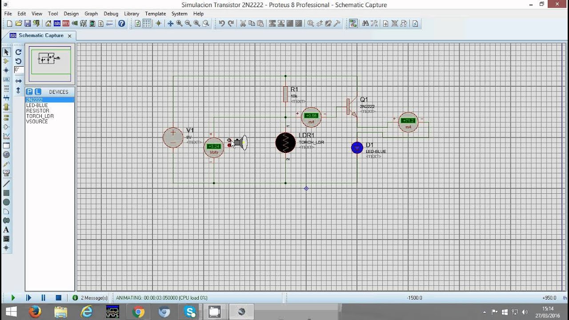Screen dimensions: 569x320
Task: Close the Schematic Capture tab
Action: click(70, 36)
